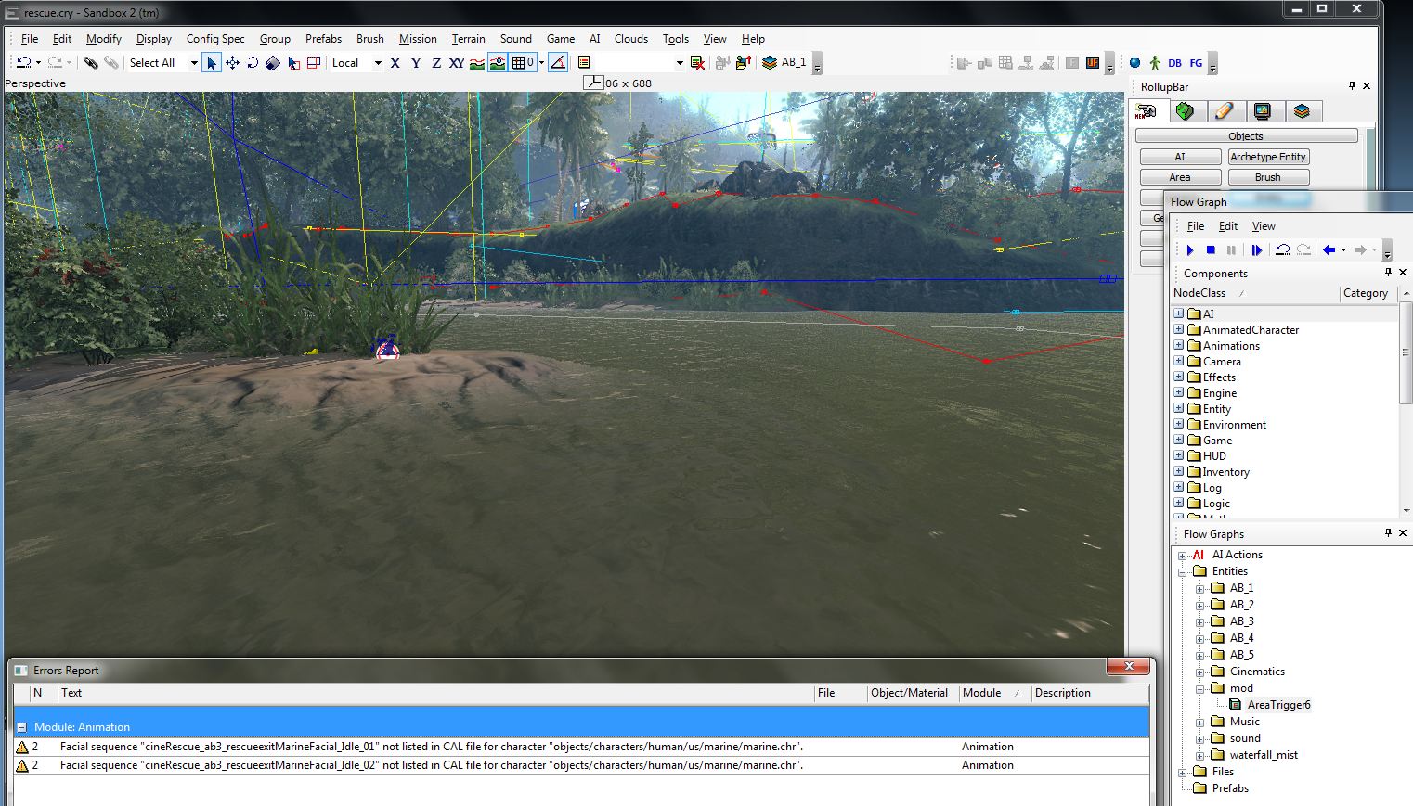Viewport: 1413px width, 806px height.
Task: Select the MarineFacial_Idle_02 error row
Action: tap(581, 765)
